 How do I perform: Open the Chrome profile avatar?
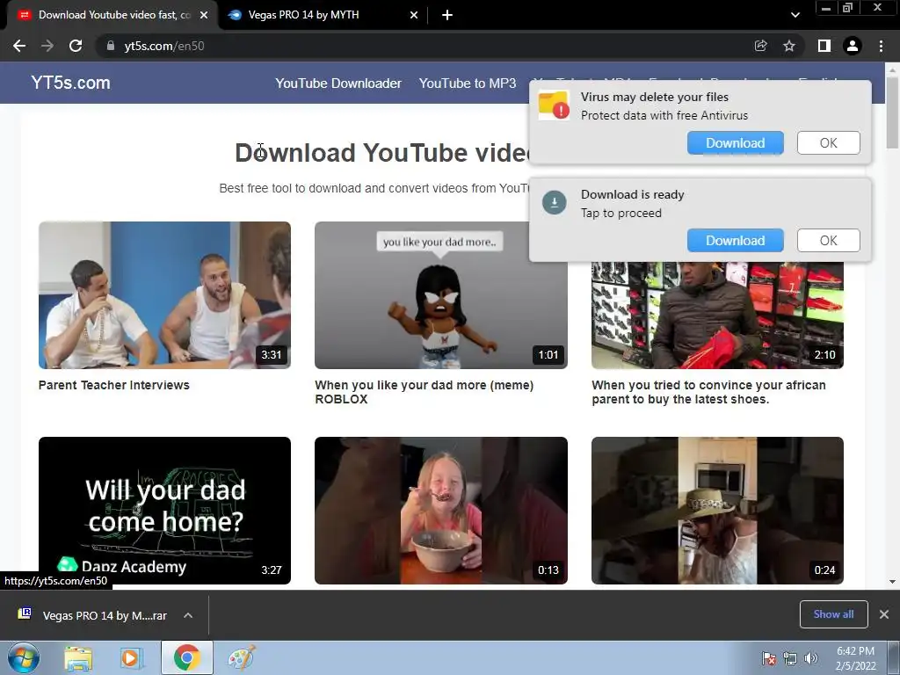coord(853,46)
